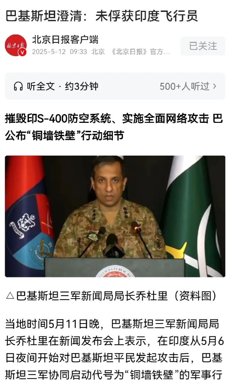Open 北京日报客户端 account name
The width and height of the screenshot is (231, 384).
tap(65, 40)
